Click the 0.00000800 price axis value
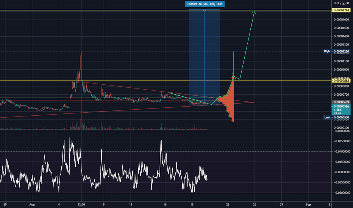The image size is (353, 208). point(341,86)
